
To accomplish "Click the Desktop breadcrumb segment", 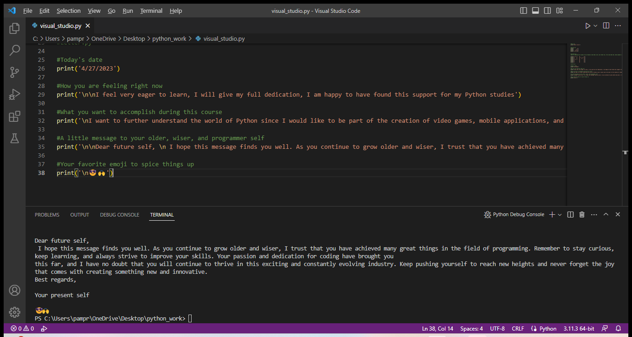I will 134,39.
